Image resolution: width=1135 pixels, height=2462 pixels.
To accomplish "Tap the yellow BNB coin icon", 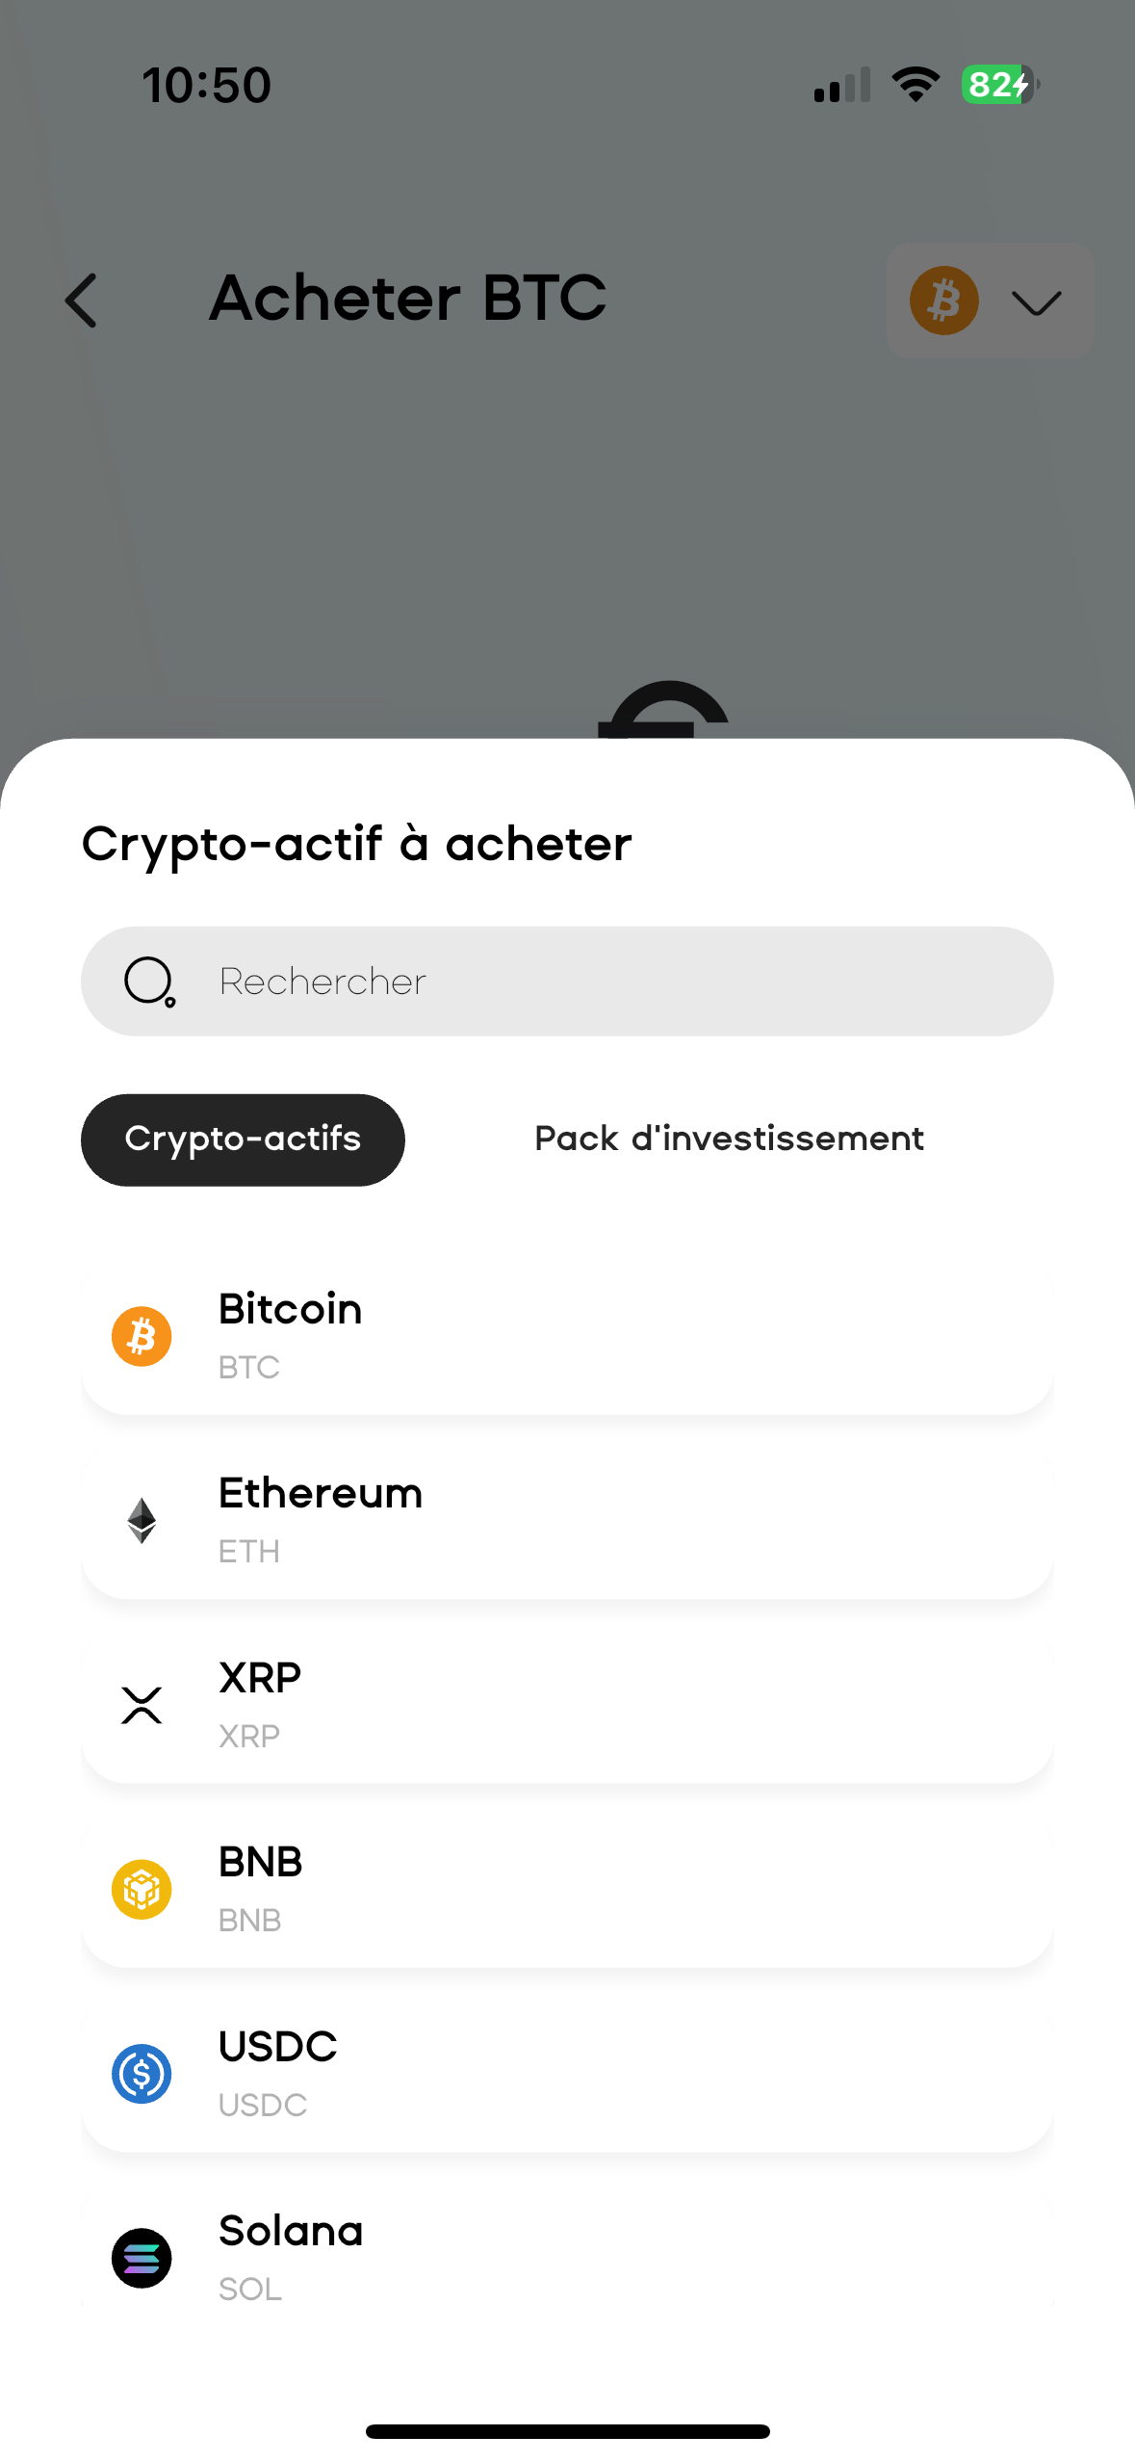I will point(142,1889).
